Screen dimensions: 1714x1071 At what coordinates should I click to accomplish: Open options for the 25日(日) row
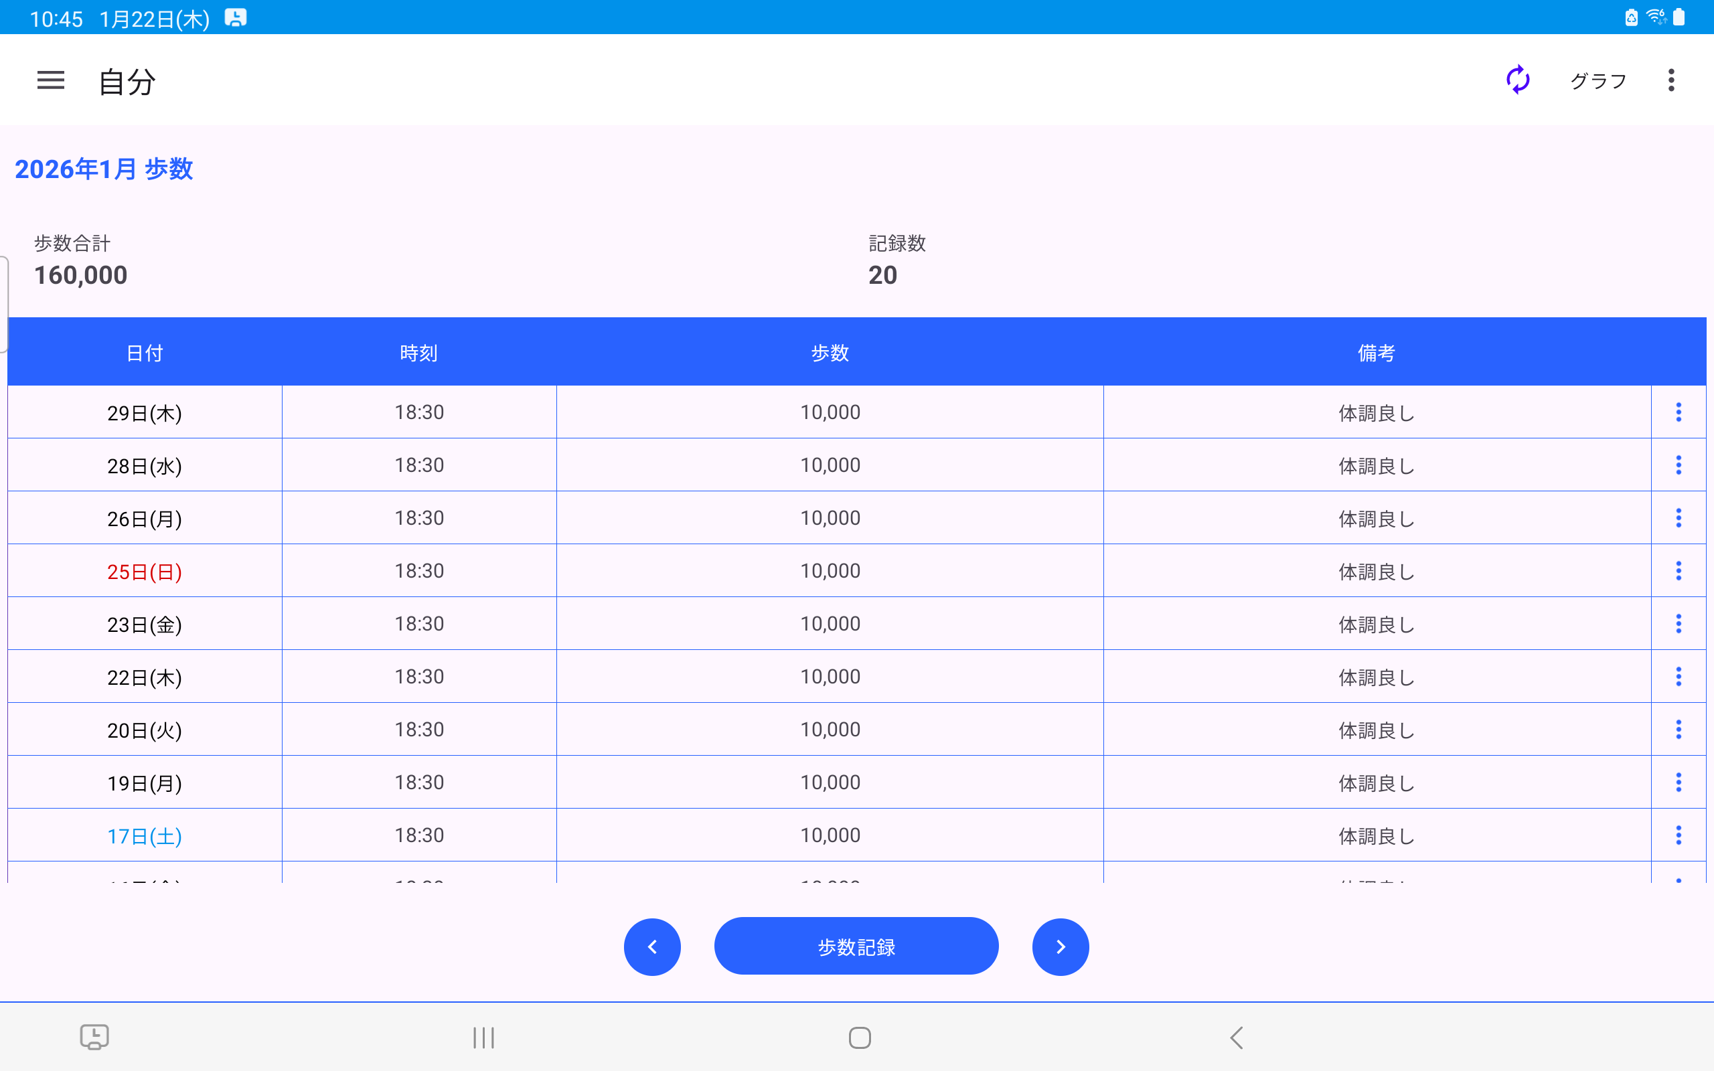point(1678,571)
